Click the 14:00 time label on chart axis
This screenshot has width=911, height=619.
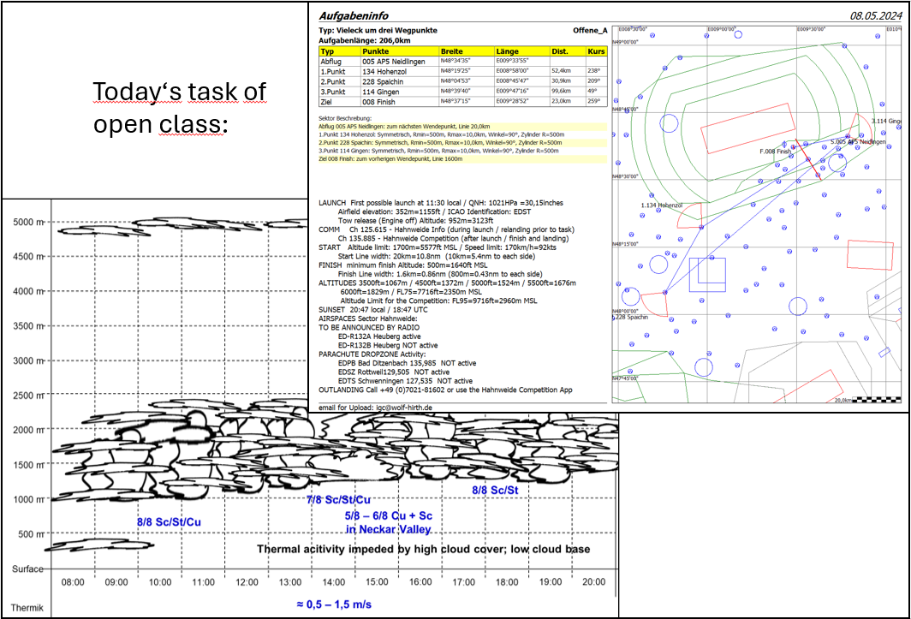click(x=333, y=582)
